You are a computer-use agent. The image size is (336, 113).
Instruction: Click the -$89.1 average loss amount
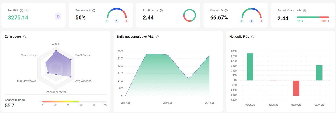(324, 22)
